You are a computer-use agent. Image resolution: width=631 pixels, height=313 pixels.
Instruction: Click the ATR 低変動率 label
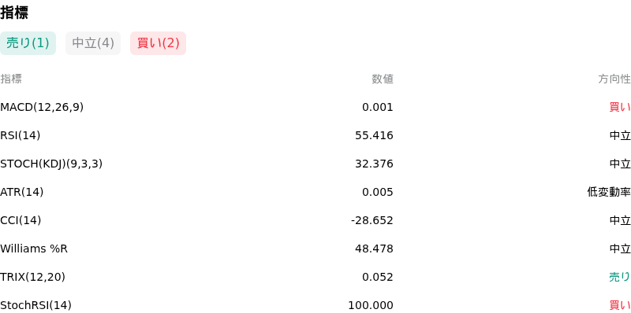tap(609, 192)
